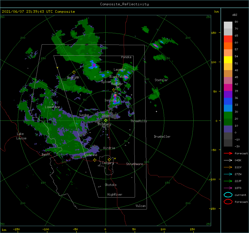
Task: Click the pink 42–45 dBZ swatch
Action: point(228,81)
